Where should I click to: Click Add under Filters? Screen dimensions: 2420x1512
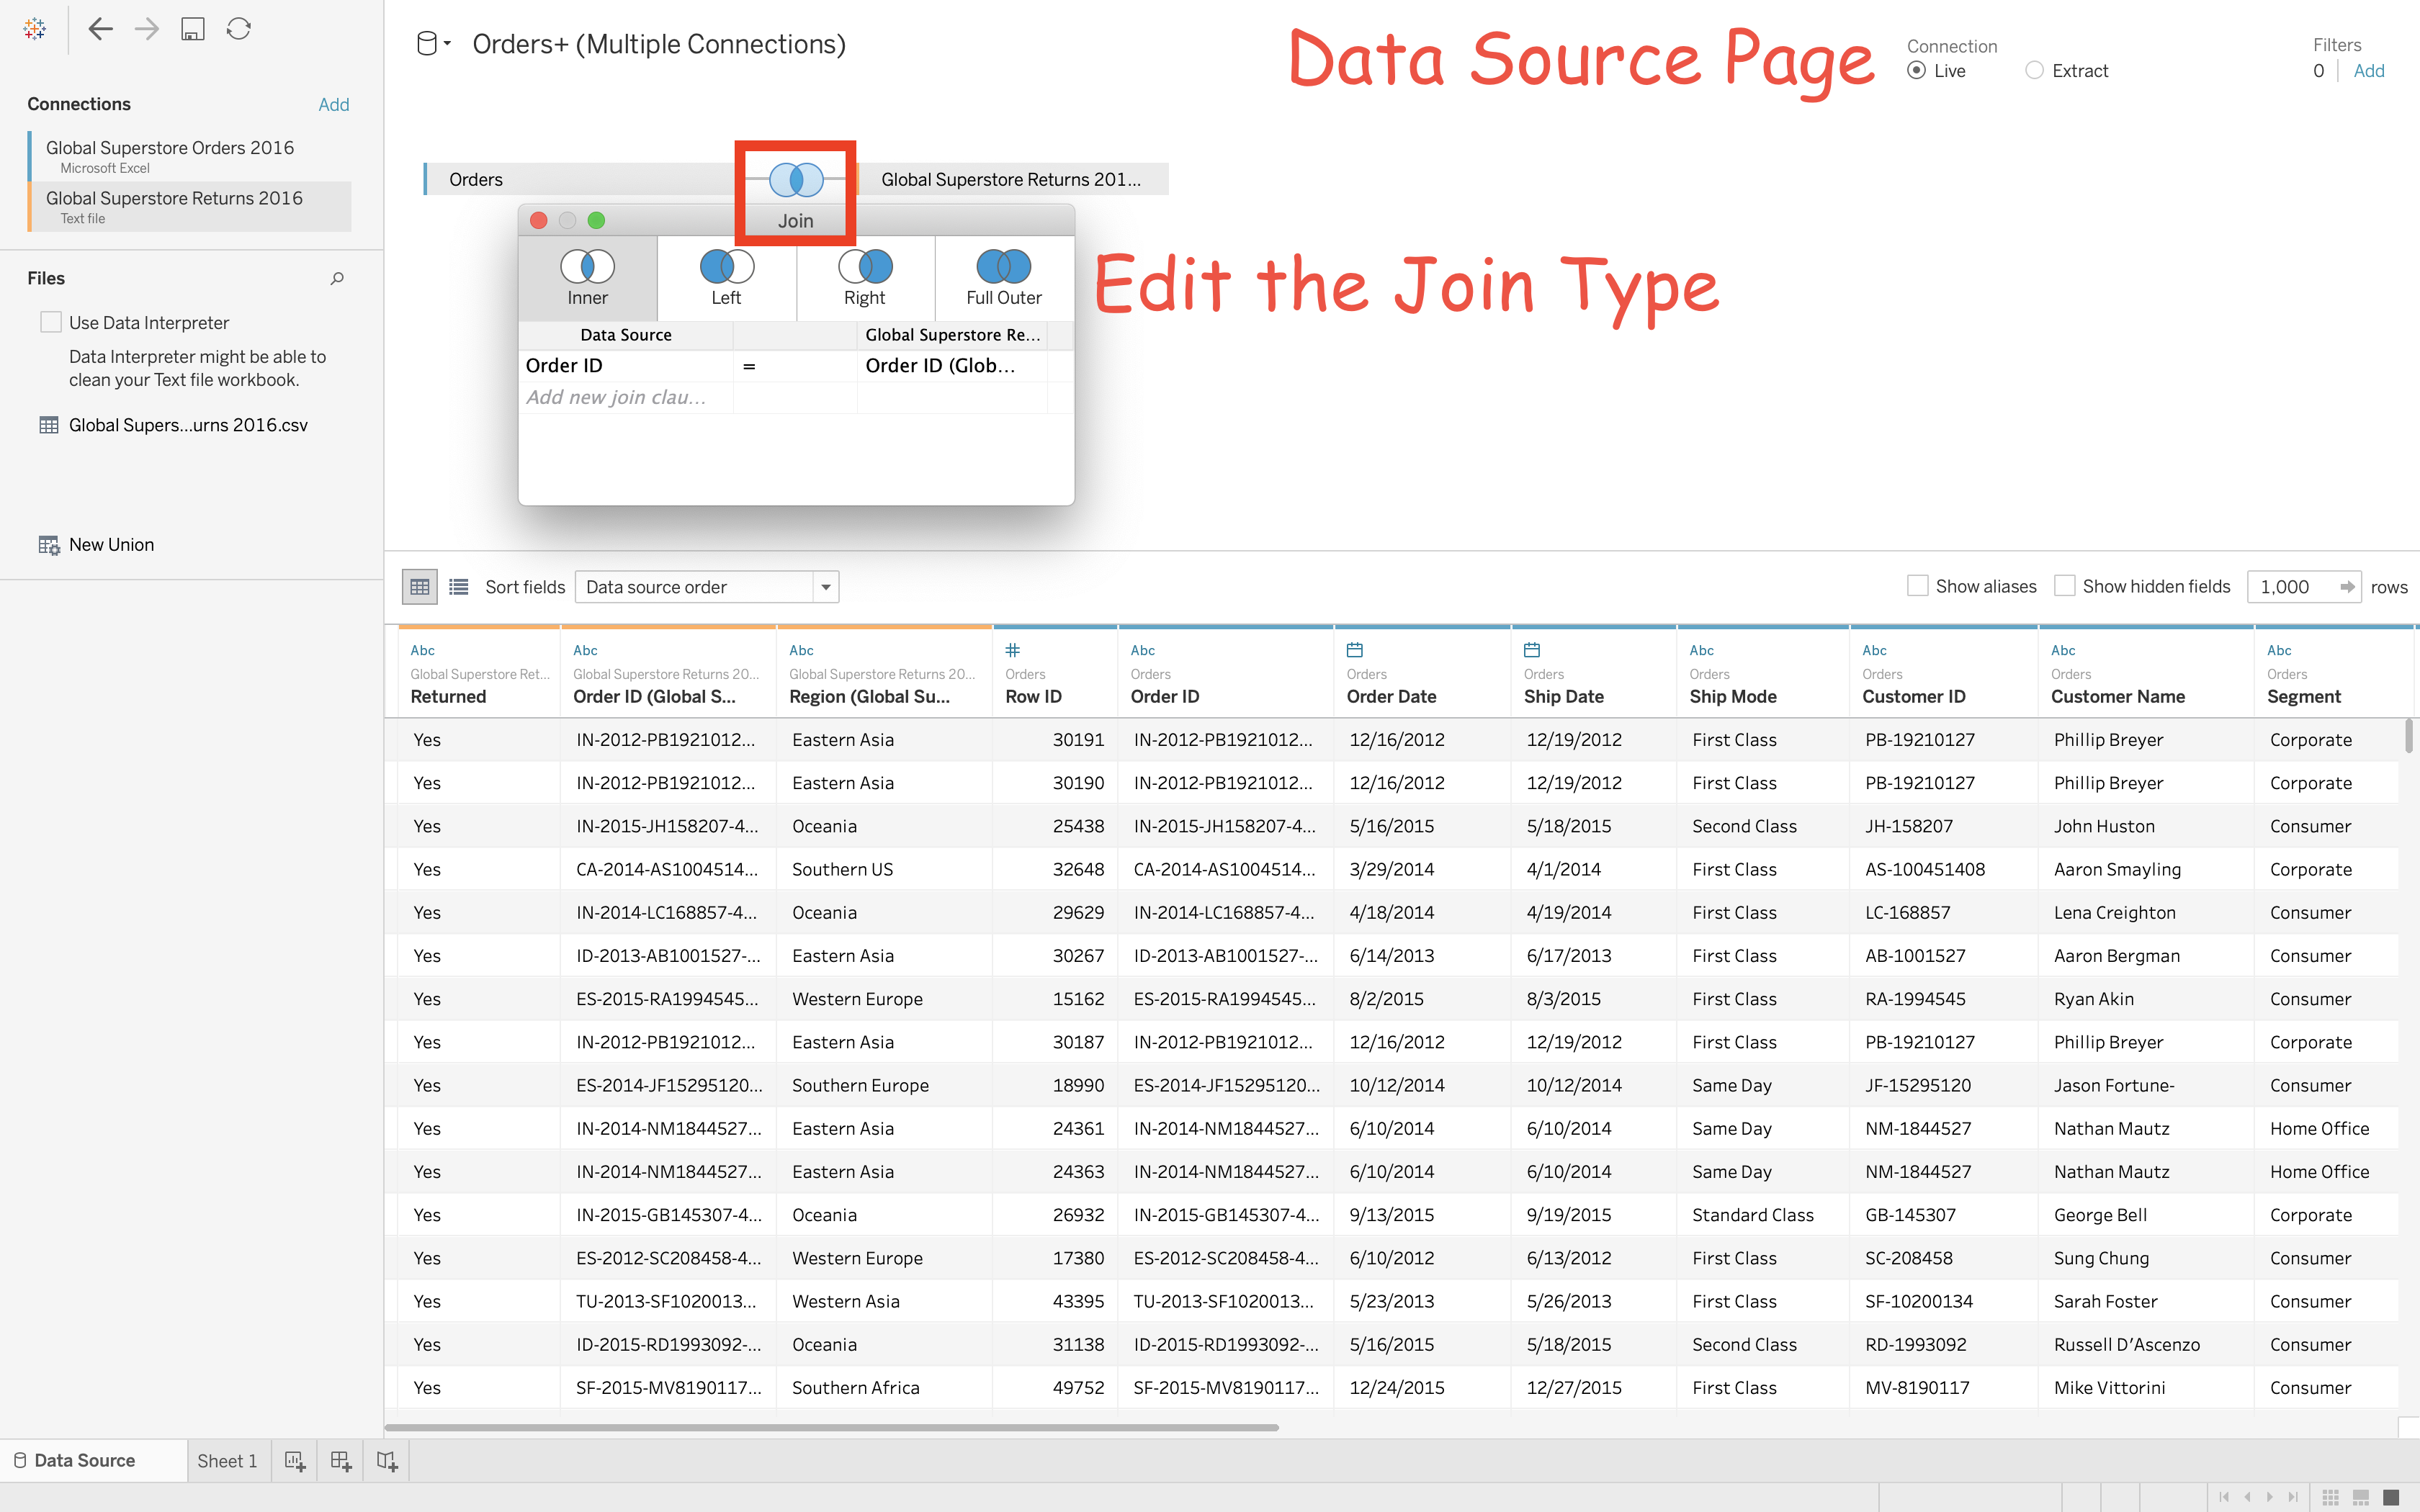pos(2368,71)
